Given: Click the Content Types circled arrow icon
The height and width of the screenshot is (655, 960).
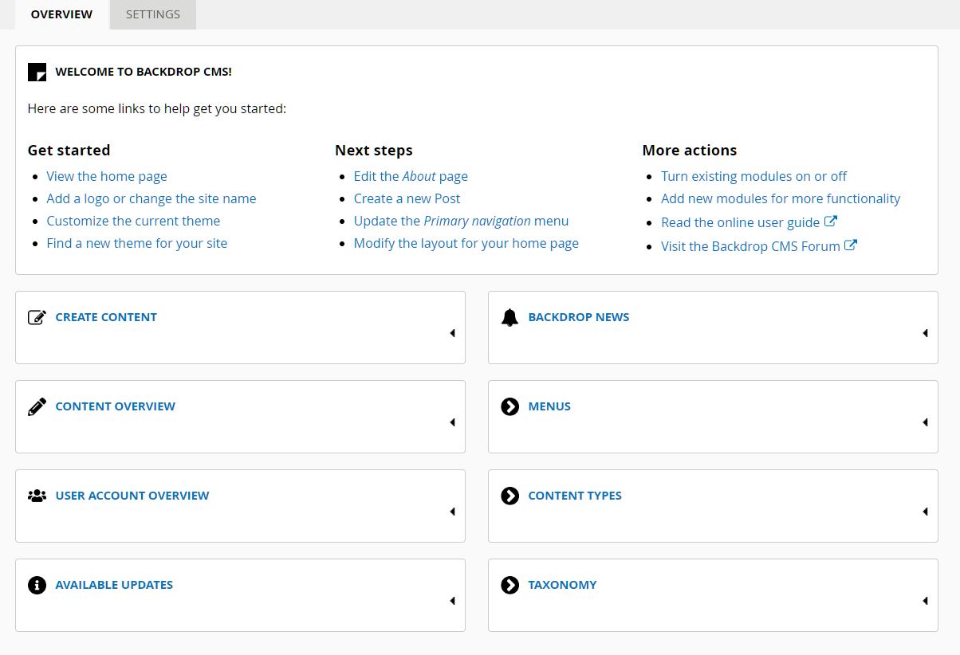Looking at the screenshot, I should [510, 496].
